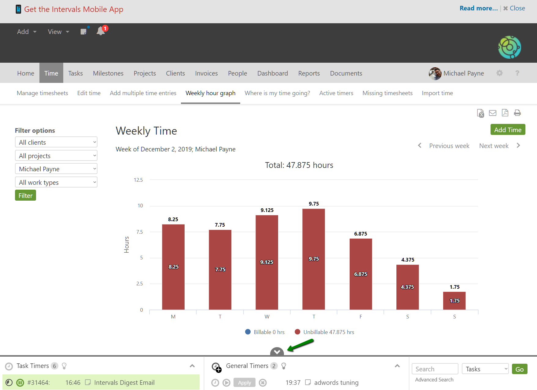
Task: Export the report as PDF
Action: click(x=505, y=113)
